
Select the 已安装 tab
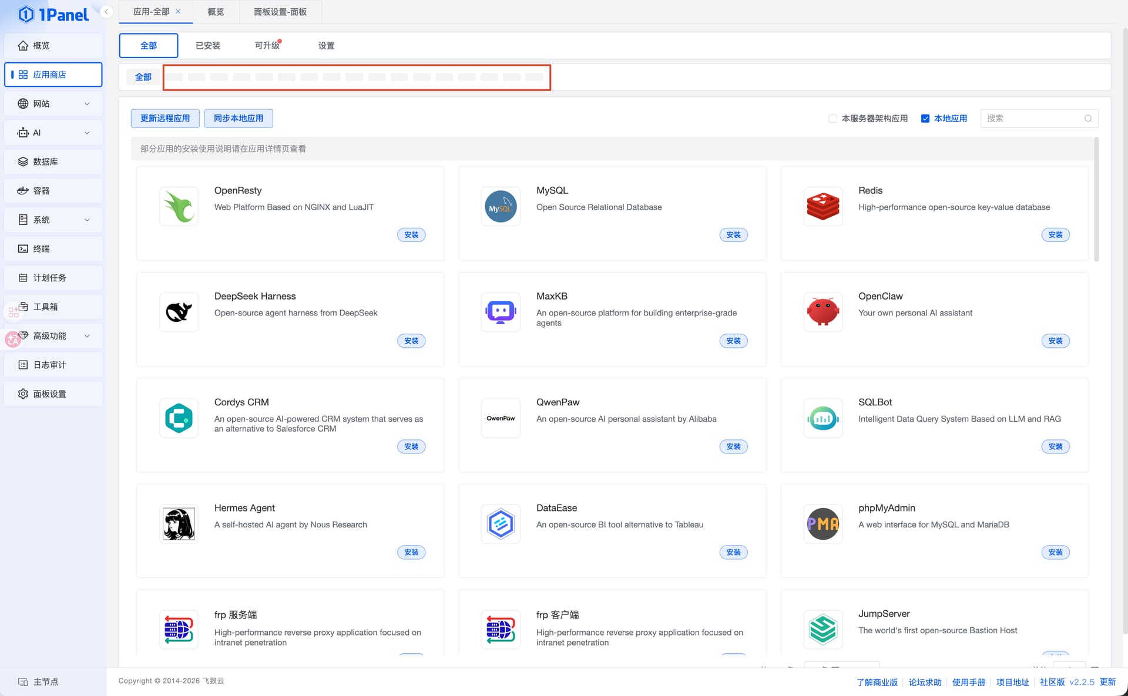pyautogui.click(x=208, y=46)
